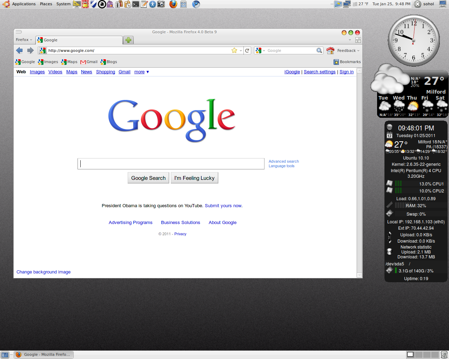Launch the terminal from the top panel
The height and width of the screenshot is (359, 449).
(135, 4)
